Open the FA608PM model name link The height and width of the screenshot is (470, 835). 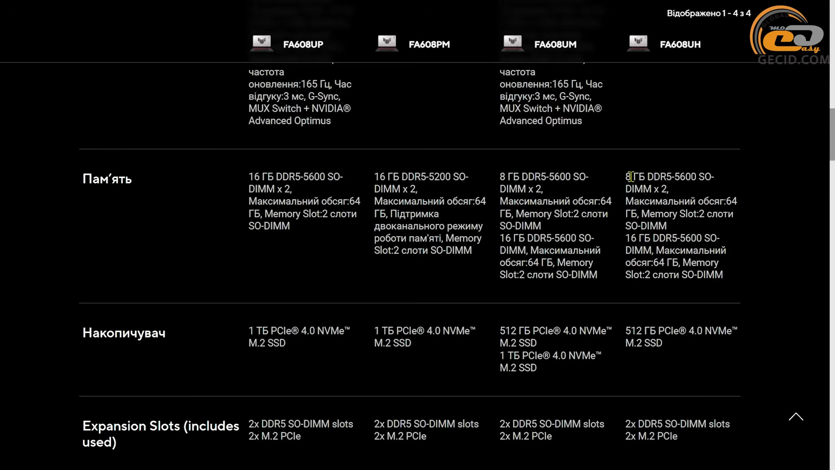pos(429,44)
